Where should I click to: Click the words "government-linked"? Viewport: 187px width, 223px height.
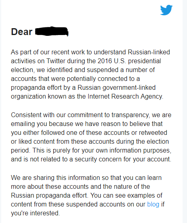pyautogui.click(x=129, y=88)
